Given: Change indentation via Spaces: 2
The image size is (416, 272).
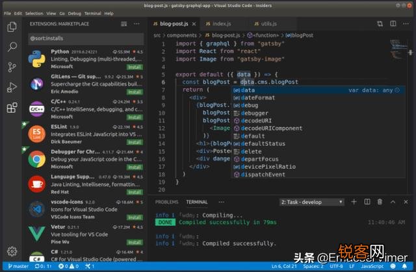Looking at the screenshot, I should (313, 266).
